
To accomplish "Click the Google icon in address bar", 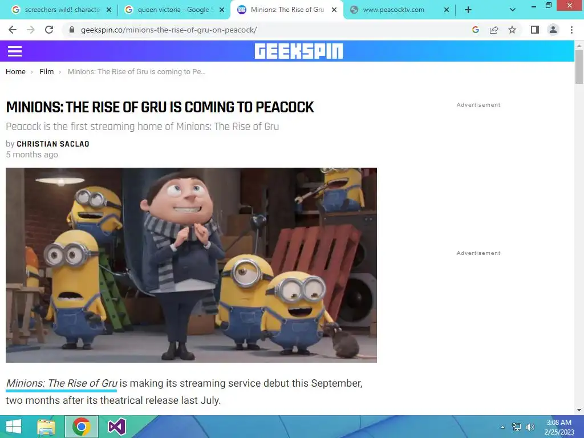I will point(475,30).
